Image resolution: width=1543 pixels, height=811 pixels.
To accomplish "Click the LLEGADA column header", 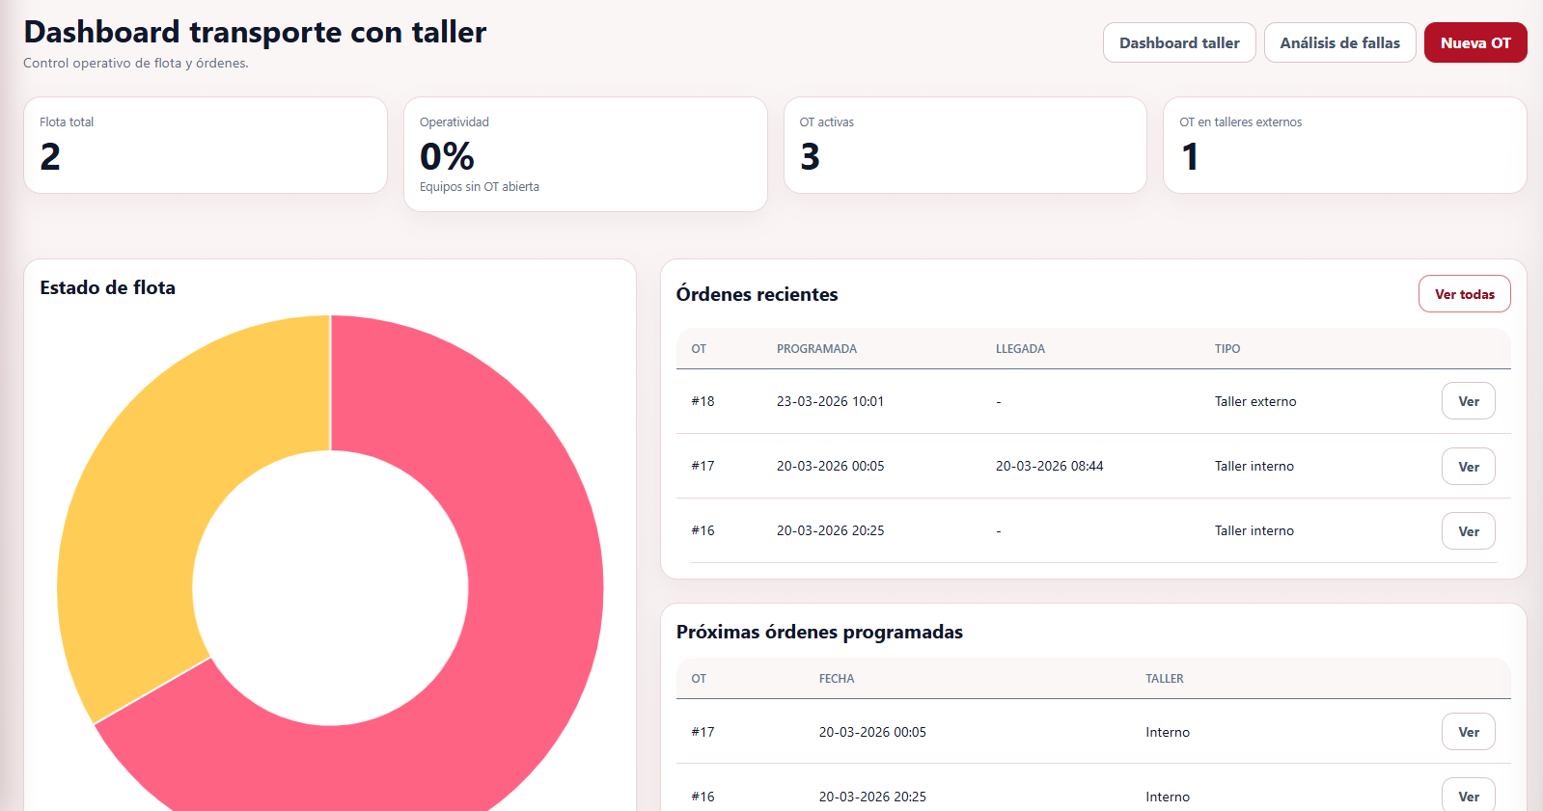I will click(x=1020, y=349).
